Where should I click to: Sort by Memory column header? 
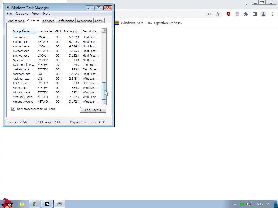(x=72, y=31)
